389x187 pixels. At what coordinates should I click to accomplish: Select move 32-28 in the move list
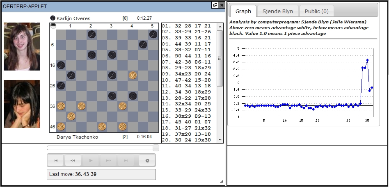click(x=183, y=25)
